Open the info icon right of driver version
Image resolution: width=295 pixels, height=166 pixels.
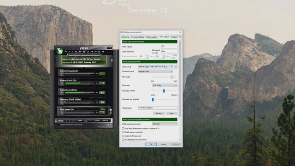point(111,60)
